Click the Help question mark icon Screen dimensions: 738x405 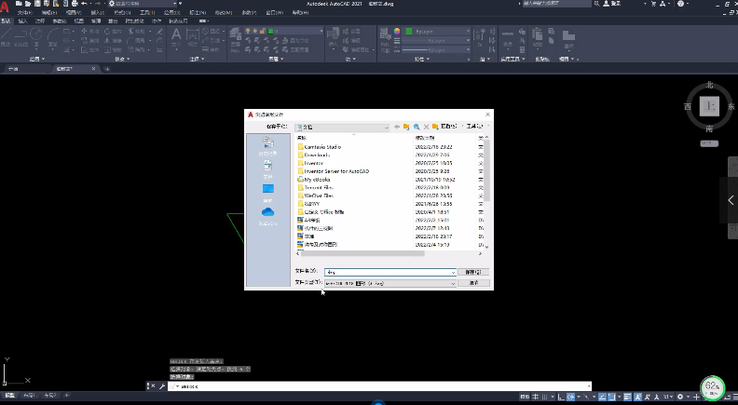680,4
